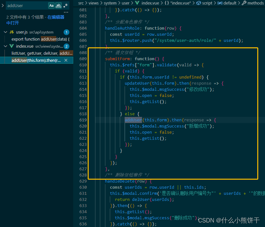
Task: Toggle Match Whole Word (ab) option
Action: tap(58, 5)
